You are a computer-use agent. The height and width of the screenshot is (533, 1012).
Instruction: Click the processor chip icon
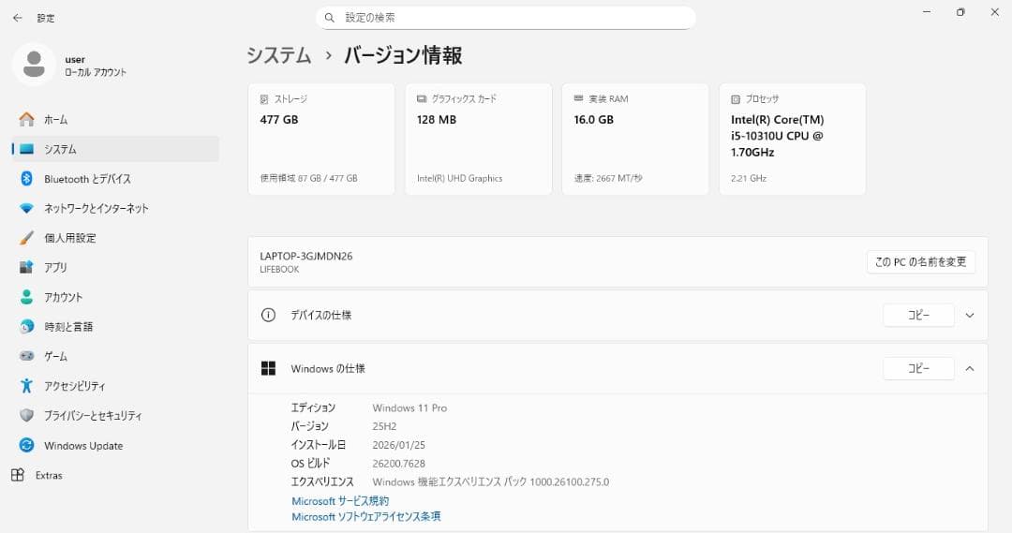pyautogui.click(x=736, y=99)
